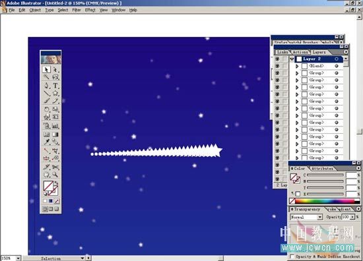Screen dimensions: 363x261
Task: Select the Blend tool
Action: (55, 142)
